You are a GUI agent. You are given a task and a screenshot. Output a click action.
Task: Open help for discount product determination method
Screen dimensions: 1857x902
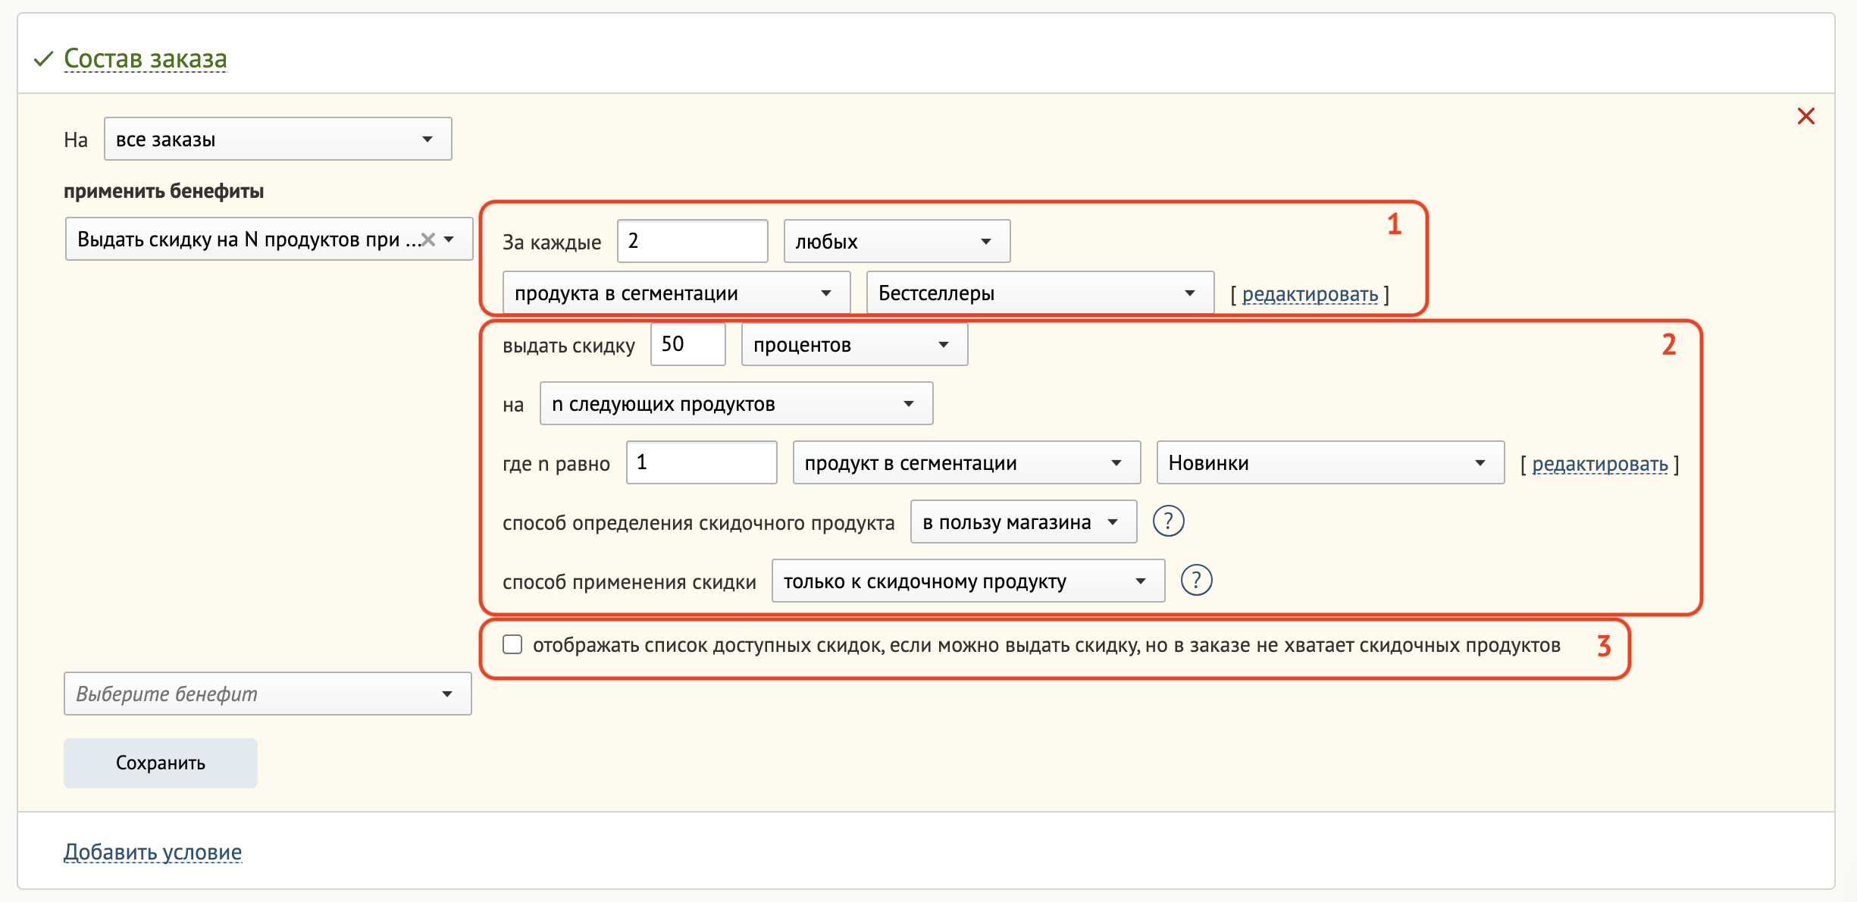[x=1168, y=521]
